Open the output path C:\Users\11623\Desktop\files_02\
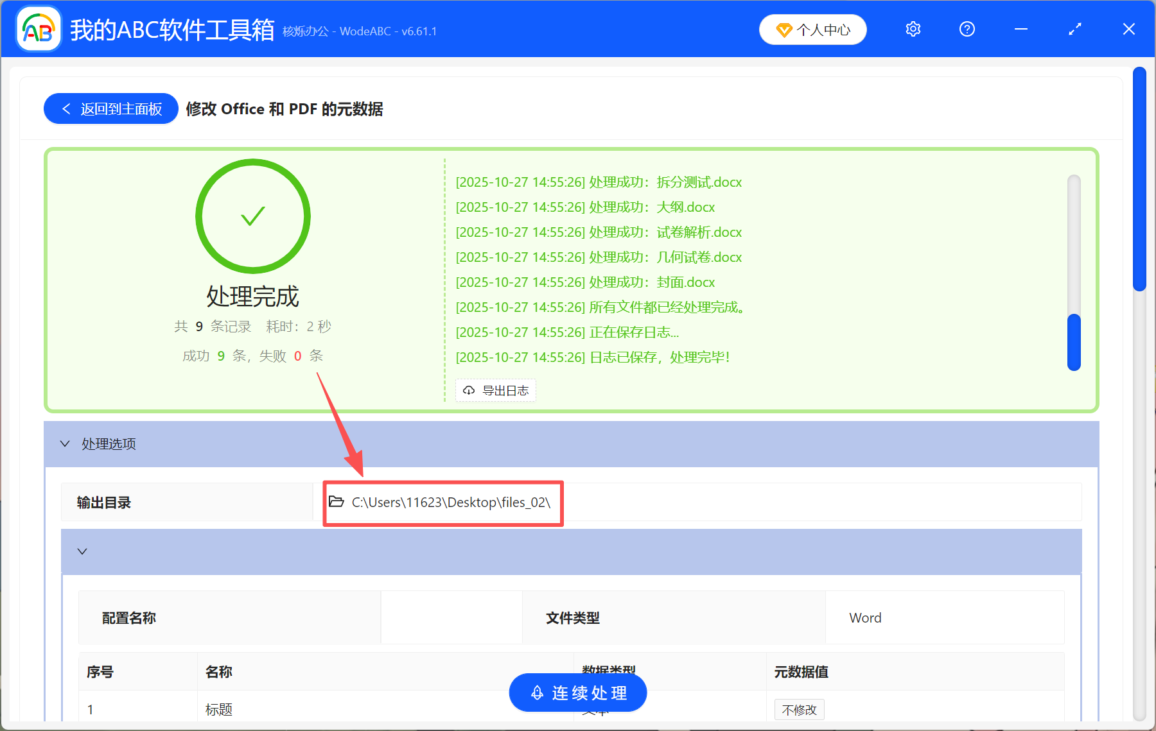 tap(451, 503)
